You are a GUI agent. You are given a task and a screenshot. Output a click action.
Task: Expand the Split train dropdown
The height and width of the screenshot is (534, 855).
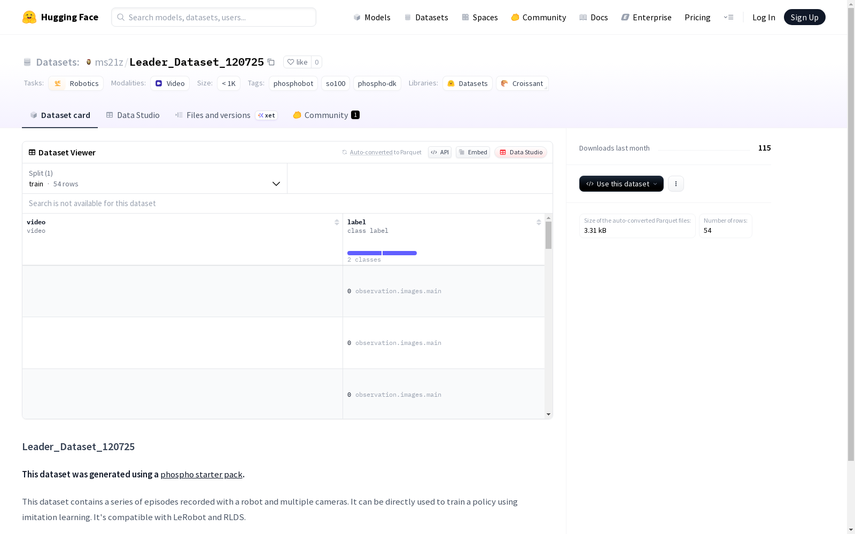click(x=155, y=178)
